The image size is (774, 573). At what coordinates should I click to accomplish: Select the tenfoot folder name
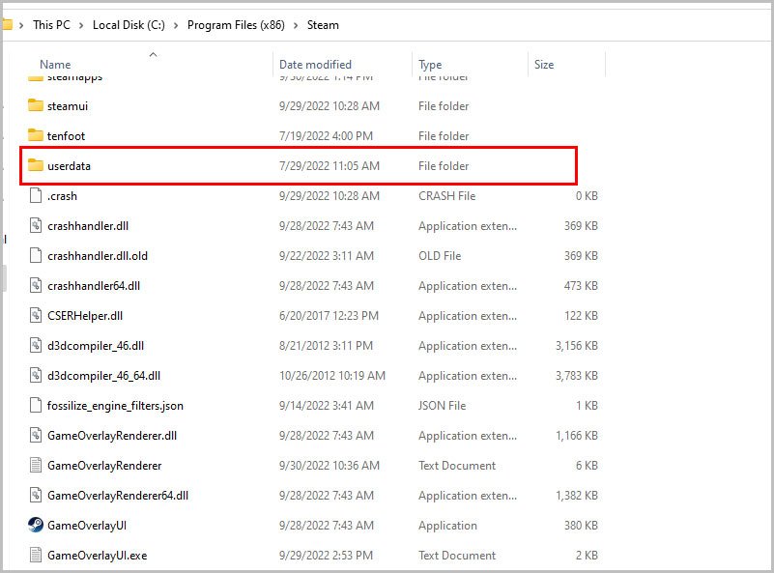tap(66, 135)
